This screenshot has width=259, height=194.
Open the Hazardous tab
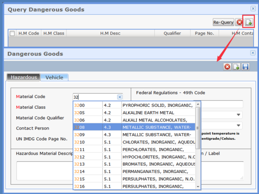click(x=24, y=77)
